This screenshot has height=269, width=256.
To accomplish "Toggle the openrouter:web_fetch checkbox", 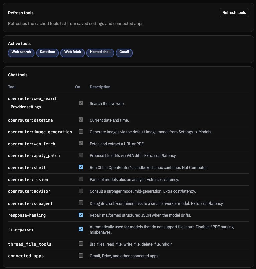I will click(81, 143).
